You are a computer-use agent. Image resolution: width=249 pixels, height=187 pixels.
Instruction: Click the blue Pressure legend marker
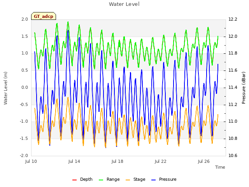[x=153, y=180]
